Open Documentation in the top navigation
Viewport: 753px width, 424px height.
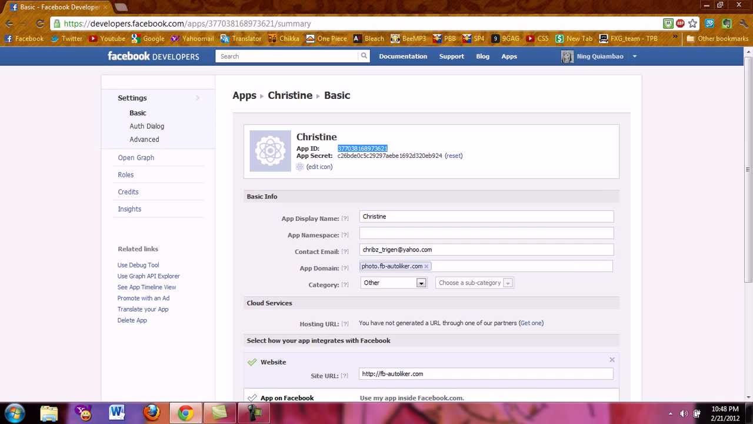[403, 57]
